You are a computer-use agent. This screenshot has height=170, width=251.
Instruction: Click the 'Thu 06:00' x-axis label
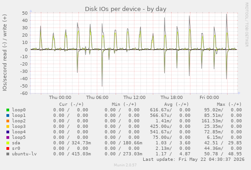(x=97, y=98)
